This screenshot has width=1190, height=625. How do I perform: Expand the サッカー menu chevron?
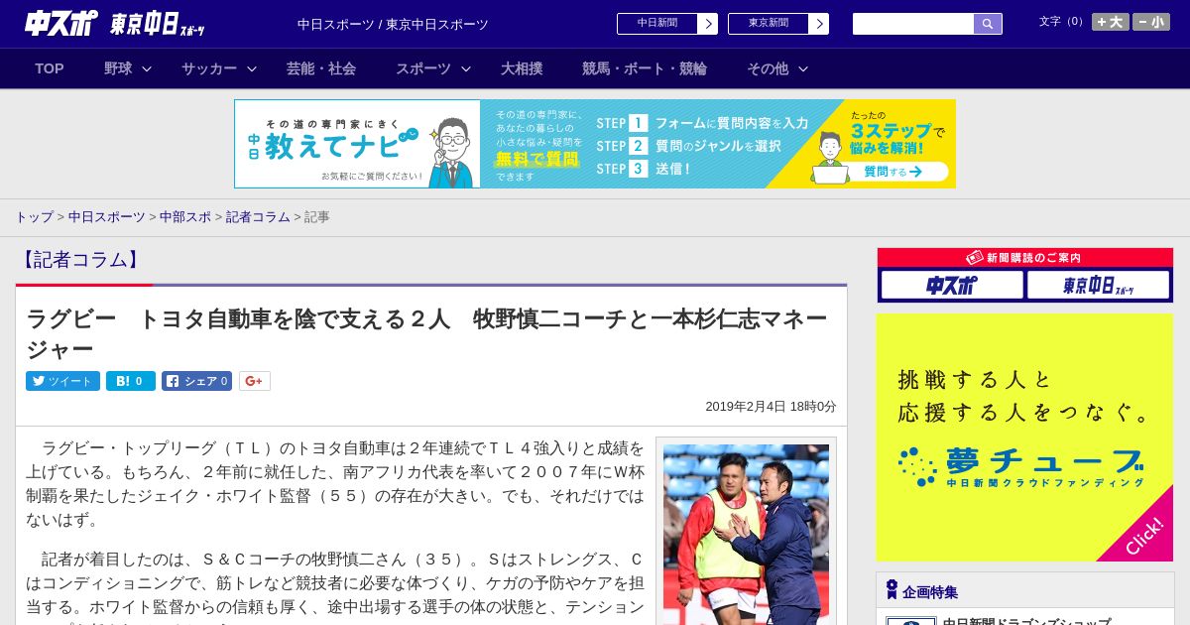click(x=252, y=69)
